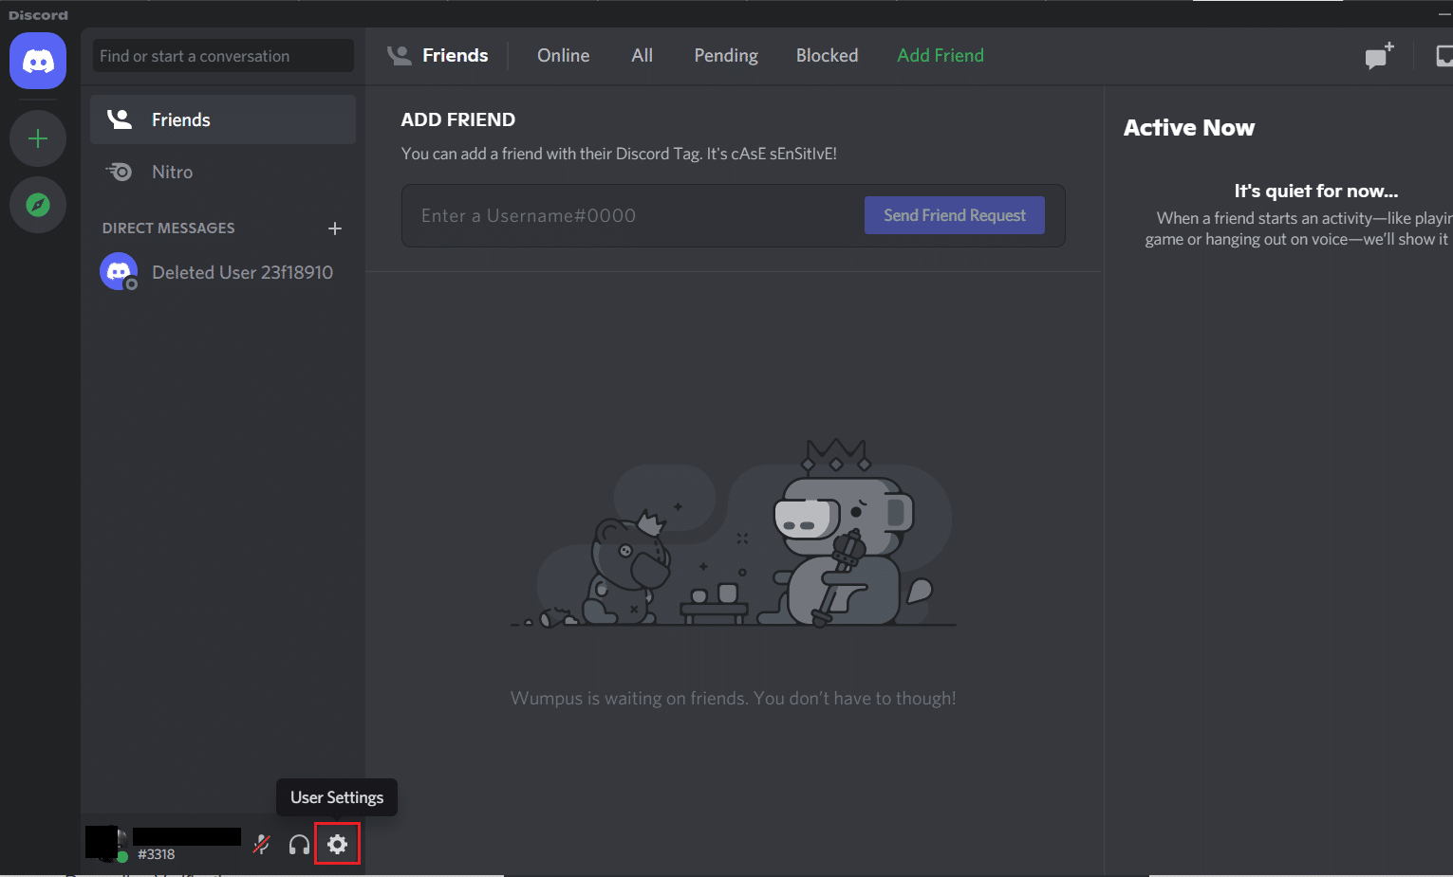
Task: Switch to the Online tab
Action: (x=563, y=55)
